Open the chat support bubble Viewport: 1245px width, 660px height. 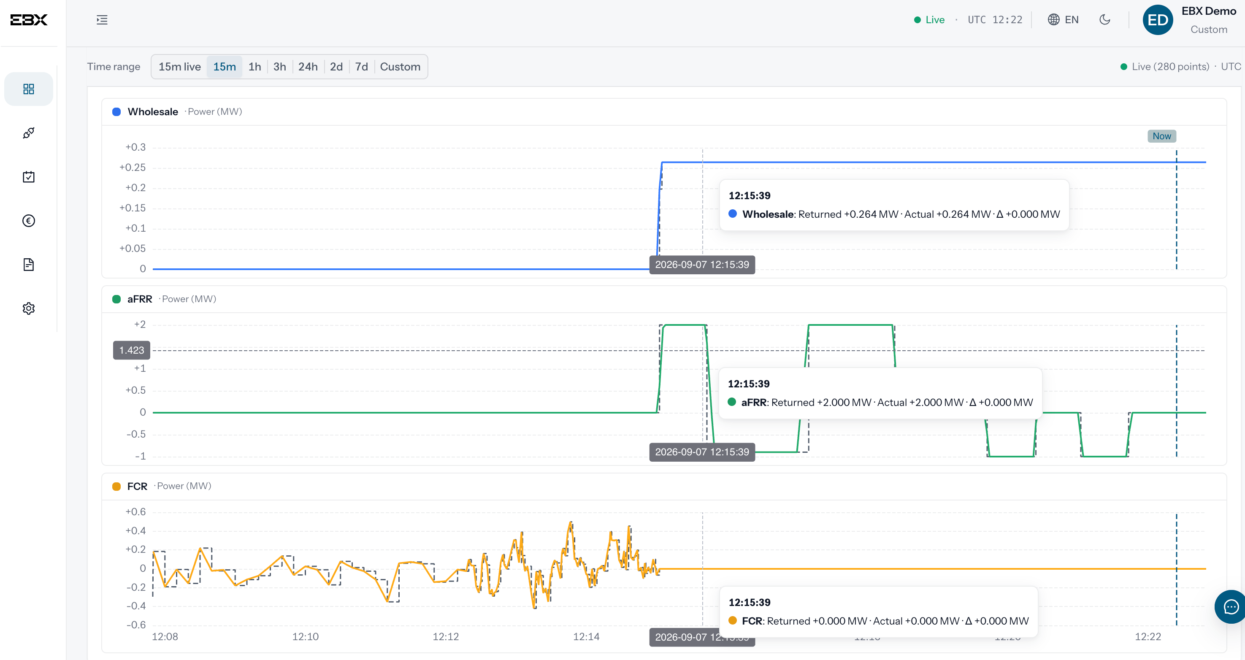coord(1230,607)
